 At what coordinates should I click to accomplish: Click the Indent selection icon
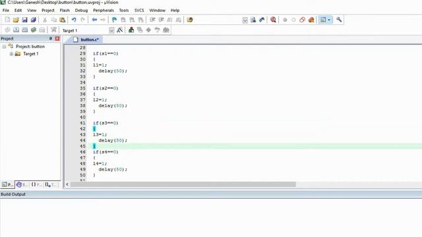pos(152,20)
